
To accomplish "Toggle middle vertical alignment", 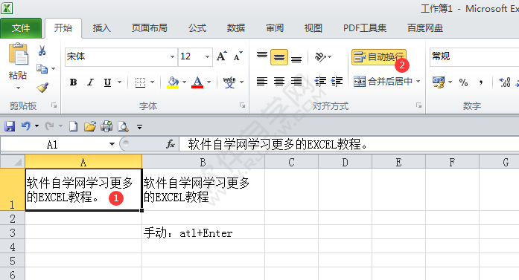I will [x=279, y=57].
